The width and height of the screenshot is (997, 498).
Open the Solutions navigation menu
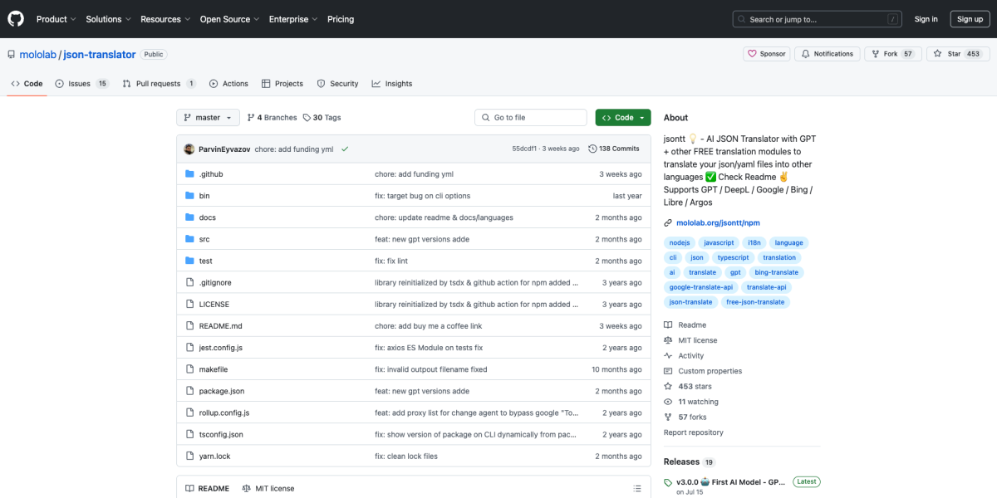point(108,19)
